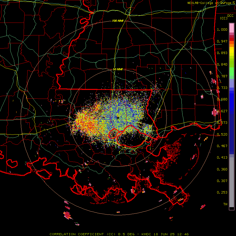
Task: Select the 0.253 scale value
Action: click(222, 192)
